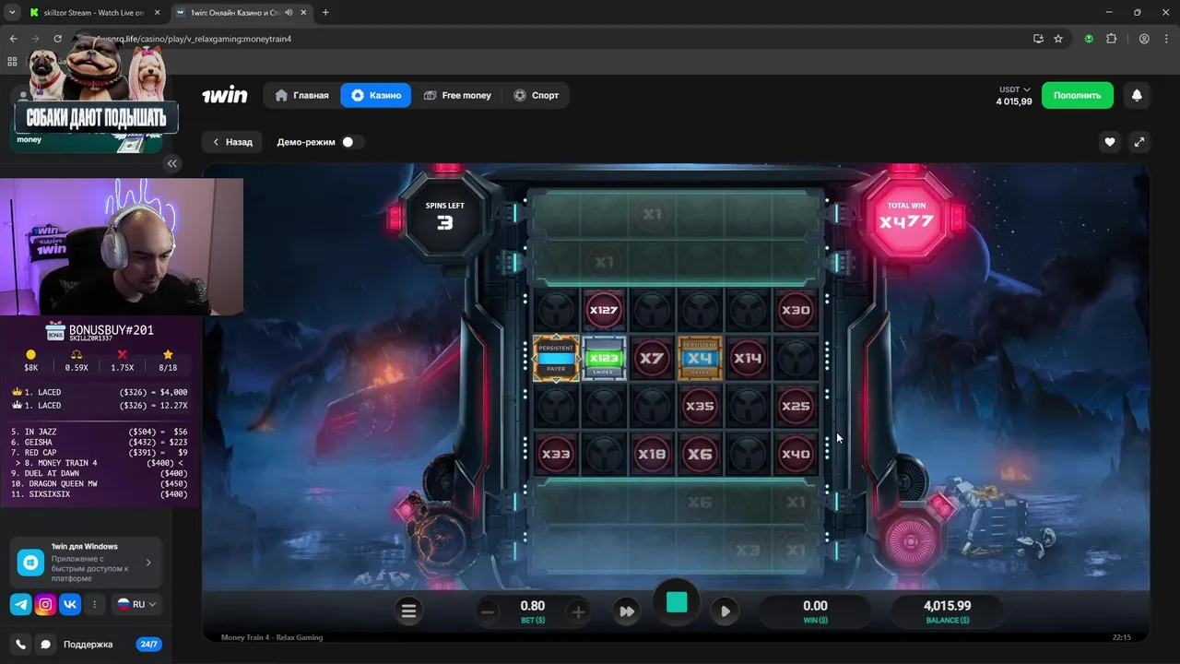Click the 1win for Windows app icon
1180x664 pixels.
click(30, 563)
